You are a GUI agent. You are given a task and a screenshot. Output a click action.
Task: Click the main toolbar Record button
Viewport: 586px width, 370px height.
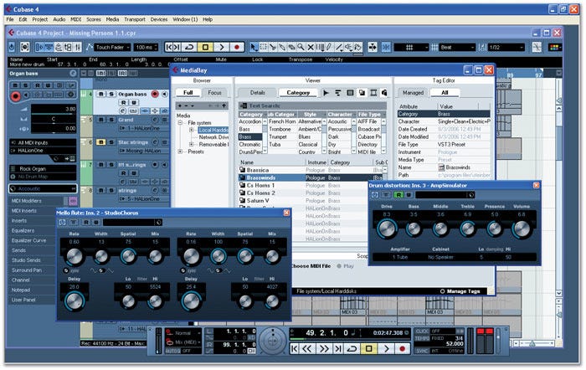coord(236,47)
